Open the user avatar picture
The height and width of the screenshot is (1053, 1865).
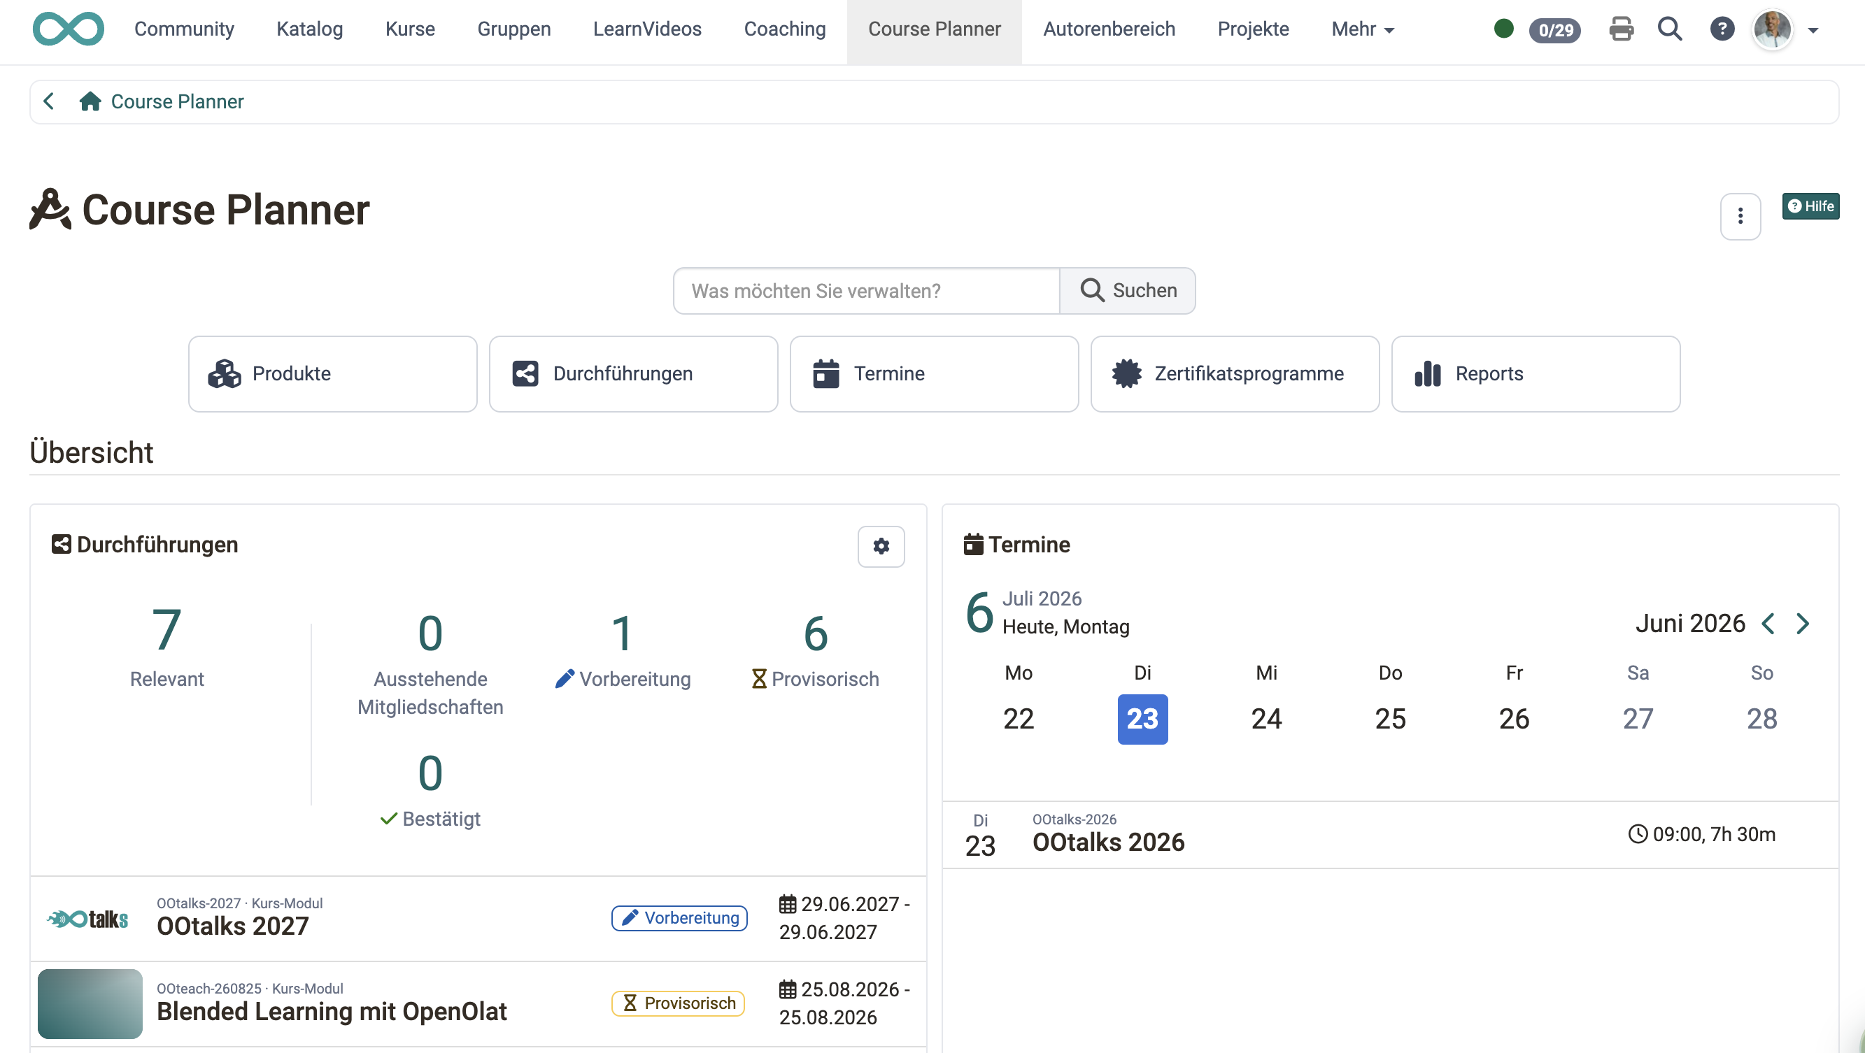pos(1771,29)
